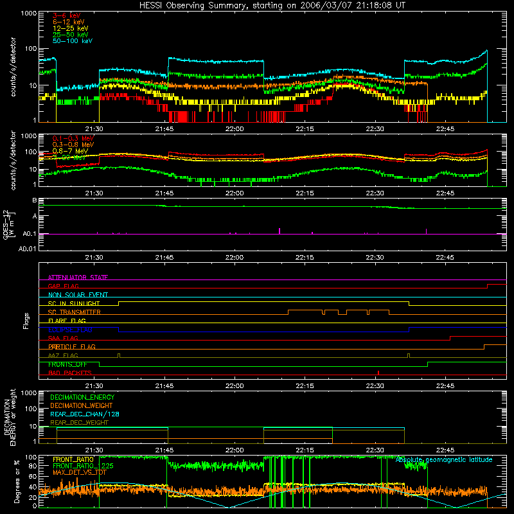Screen dimensions: 514x514
Task: Click the HESSI Observing Summary title text
Action: point(272,6)
